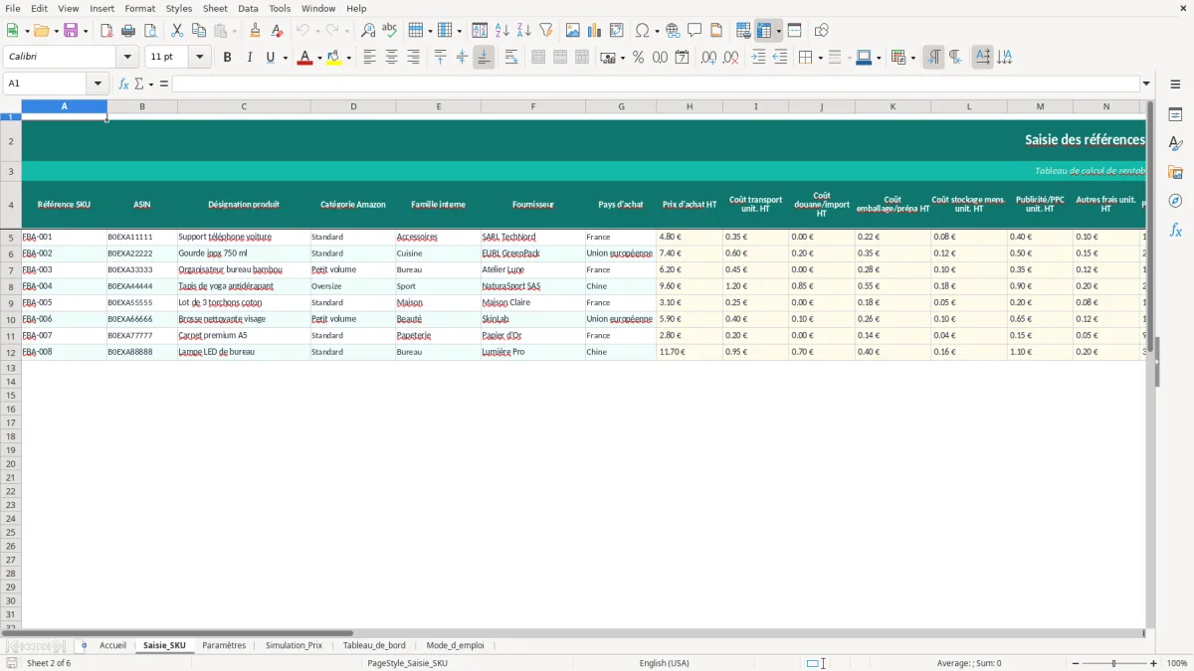The width and height of the screenshot is (1194, 671).
Task: Click the Print icon
Action: pyautogui.click(x=128, y=31)
